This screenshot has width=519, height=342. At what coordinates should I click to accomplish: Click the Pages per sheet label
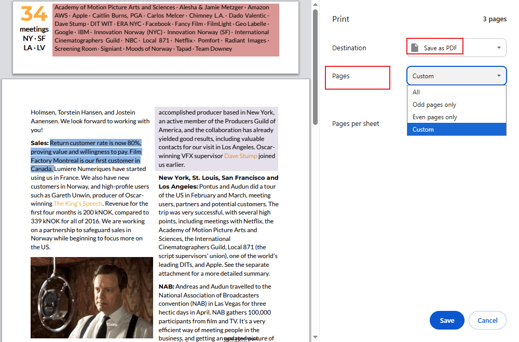point(356,123)
